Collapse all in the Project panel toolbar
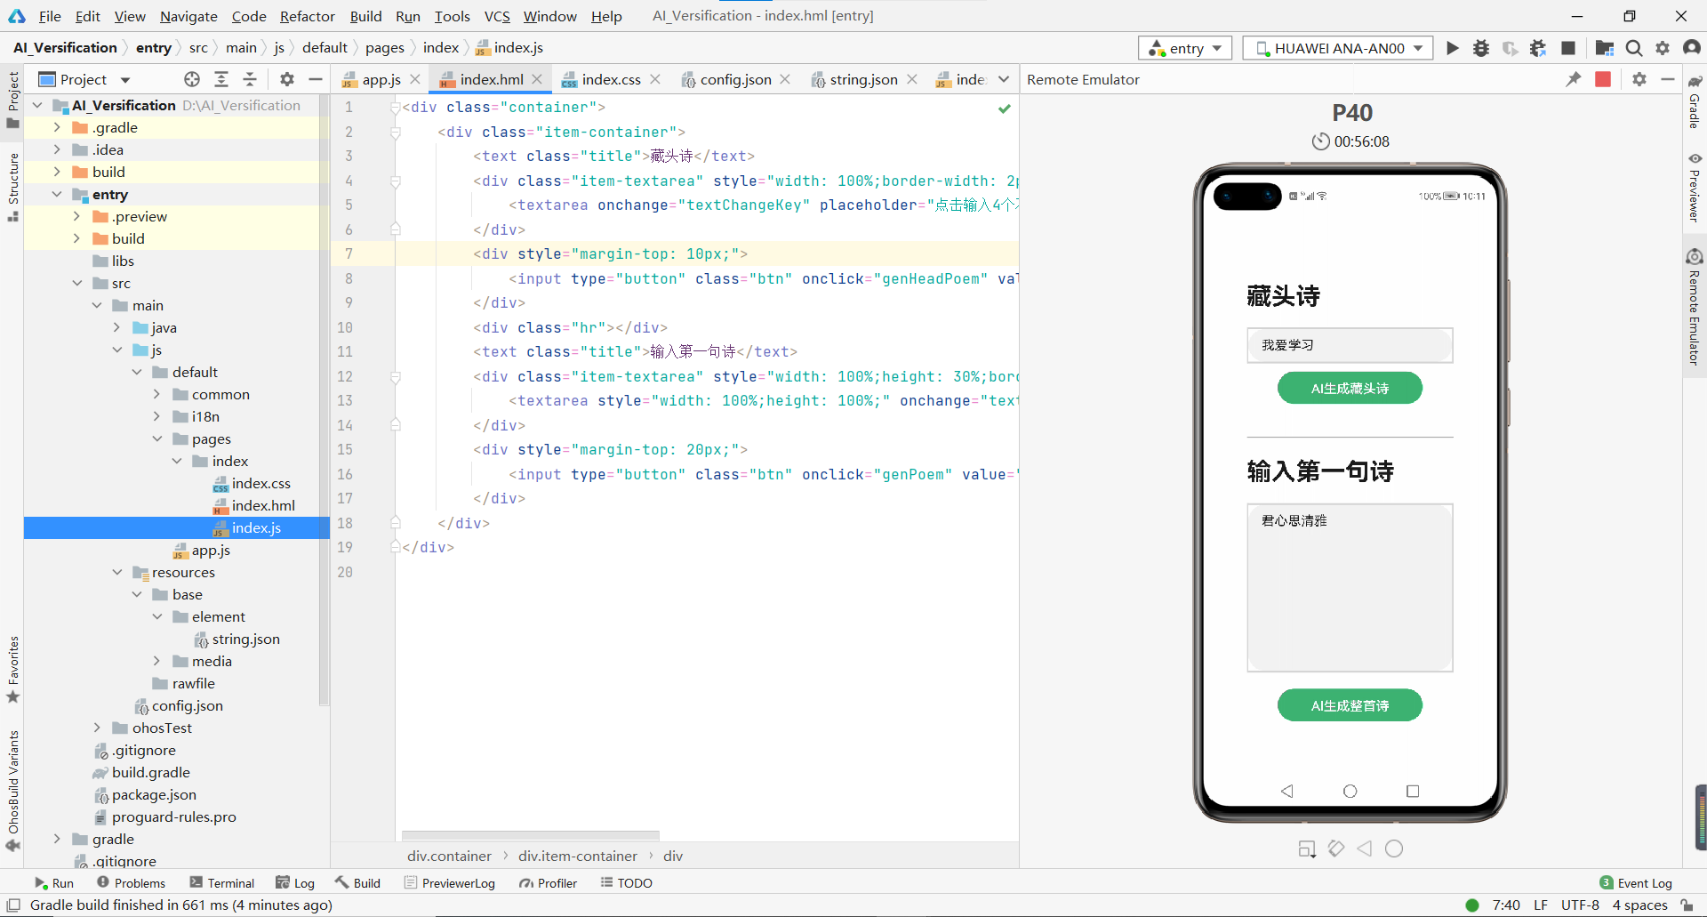Image resolution: width=1707 pixels, height=917 pixels. (250, 79)
